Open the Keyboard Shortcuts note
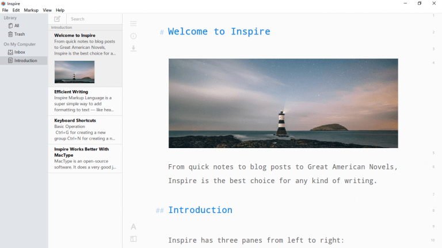The width and height of the screenshot is (442, 248). (x=85, y=130)
